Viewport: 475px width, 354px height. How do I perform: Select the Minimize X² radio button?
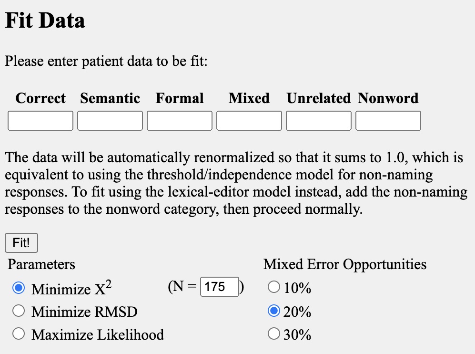click(x=19, y=288)
